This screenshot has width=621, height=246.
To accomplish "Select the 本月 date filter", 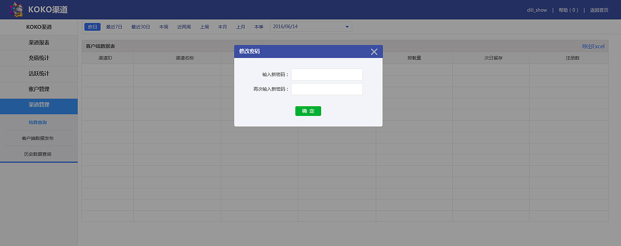I will (x=222, y=27).
